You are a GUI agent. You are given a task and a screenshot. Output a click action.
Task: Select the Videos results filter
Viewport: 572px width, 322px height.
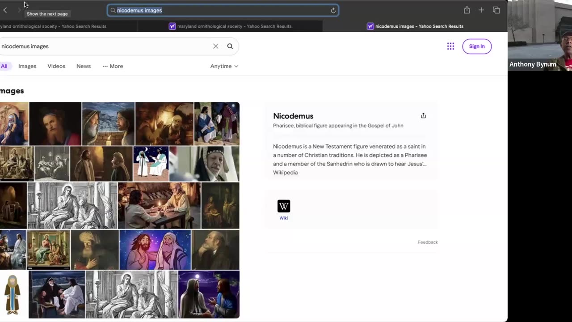[x=56, y=66]
